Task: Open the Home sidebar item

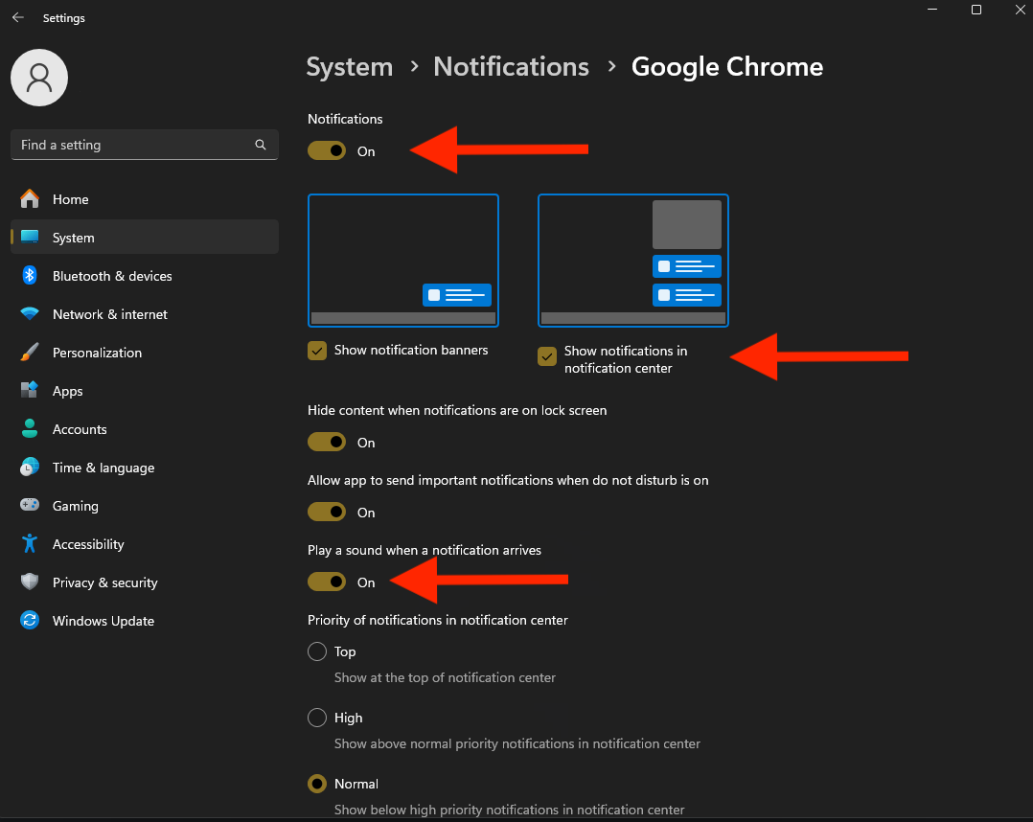Action: (x=145, y=199)
